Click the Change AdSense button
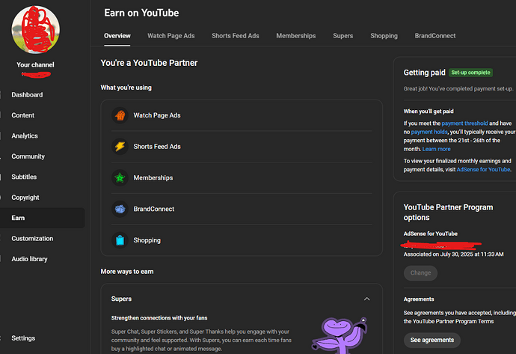Viewport: 516px width, 354px height. point(420,273)
